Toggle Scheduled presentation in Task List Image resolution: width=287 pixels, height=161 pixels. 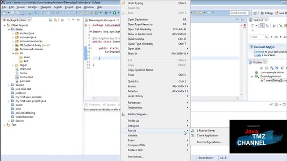[x=267, y=26]
